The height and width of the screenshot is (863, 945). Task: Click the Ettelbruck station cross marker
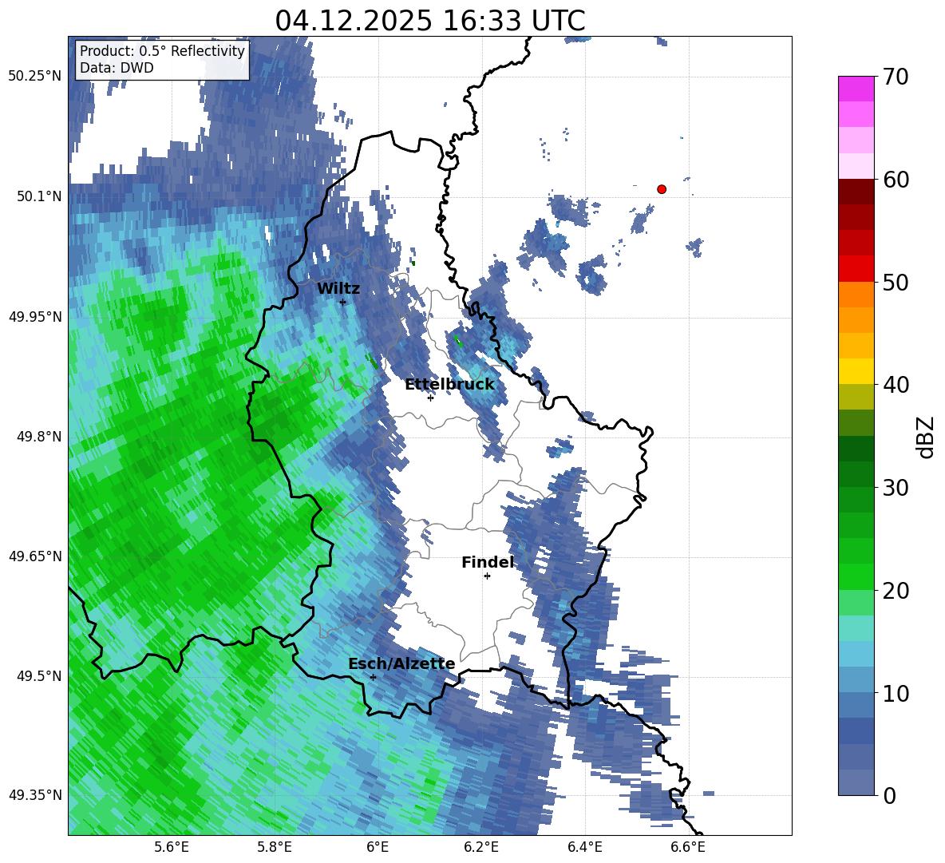tap(430, 398)
